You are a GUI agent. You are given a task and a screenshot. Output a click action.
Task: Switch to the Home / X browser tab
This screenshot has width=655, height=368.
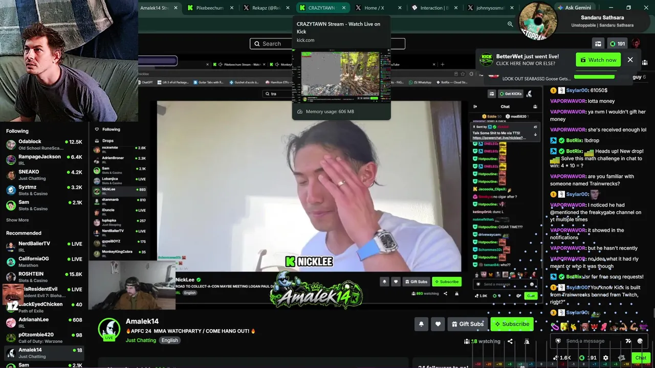(x=378, y=8)
